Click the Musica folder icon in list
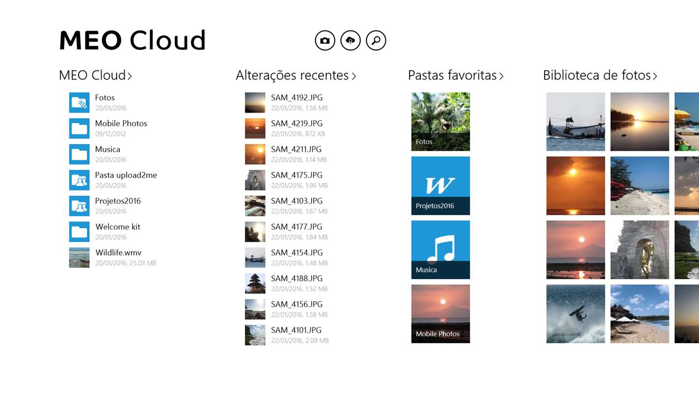Screen dimensions: 699x393 click(79, 154)
